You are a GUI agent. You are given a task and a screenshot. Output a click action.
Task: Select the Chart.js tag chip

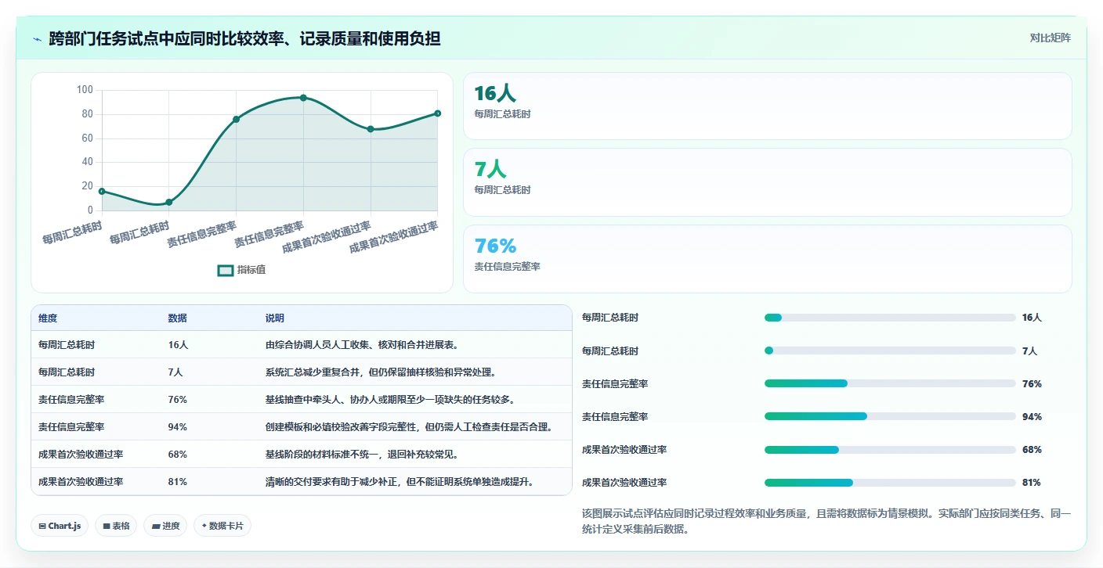tap(60, 526)
